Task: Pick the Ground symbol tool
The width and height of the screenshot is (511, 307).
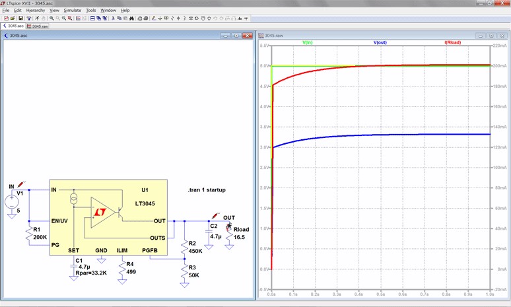Action: [158, 18]
